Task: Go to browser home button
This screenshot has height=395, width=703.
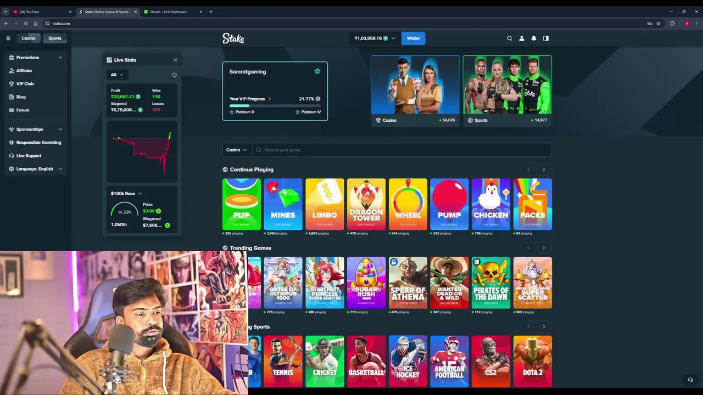Action: pyautogui.click(x=35, y=24)
